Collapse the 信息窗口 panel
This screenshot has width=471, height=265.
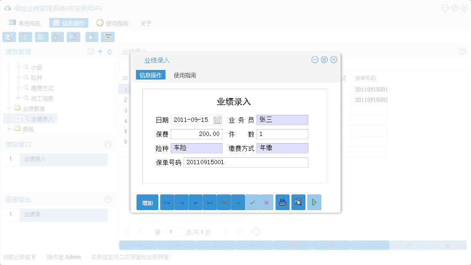[x=107, y=144]
